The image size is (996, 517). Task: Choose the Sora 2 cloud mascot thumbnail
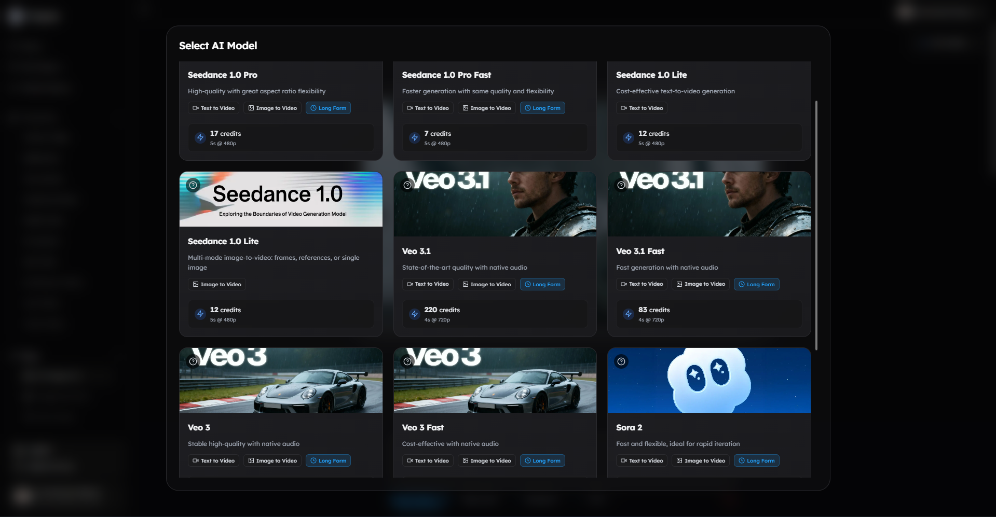coord(709,381)
